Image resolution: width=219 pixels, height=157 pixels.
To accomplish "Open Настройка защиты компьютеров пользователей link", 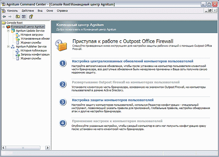I will coord(113,100).
